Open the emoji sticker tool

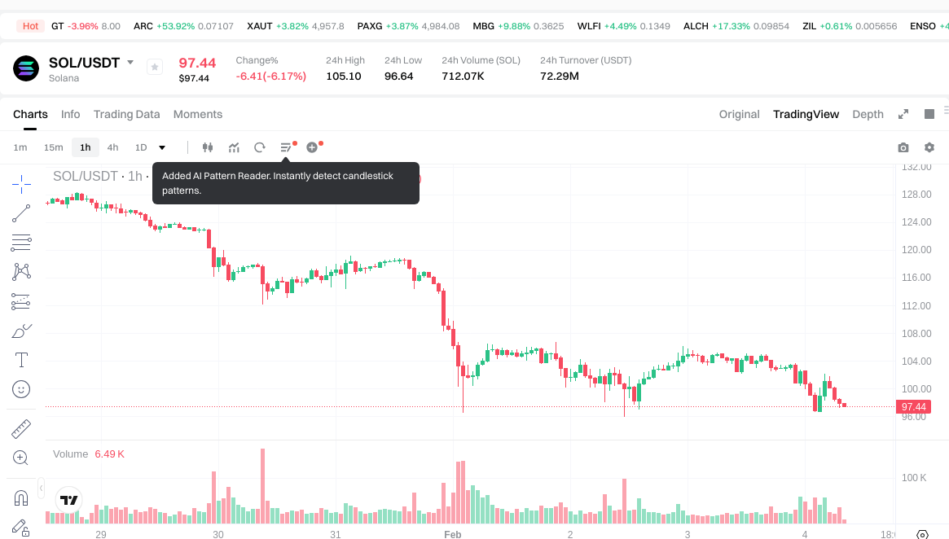coord(21,389)
